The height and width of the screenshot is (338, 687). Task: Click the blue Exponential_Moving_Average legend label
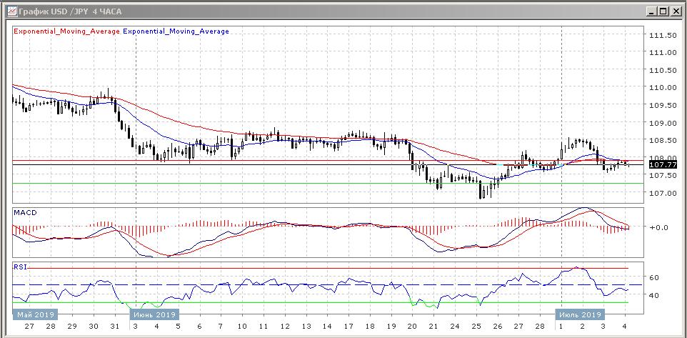point(176,31)
